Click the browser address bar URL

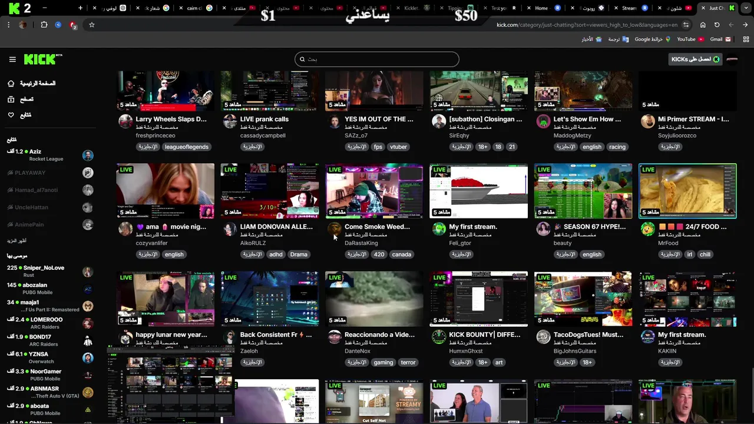pyautogui.click(x=587, y=25)
